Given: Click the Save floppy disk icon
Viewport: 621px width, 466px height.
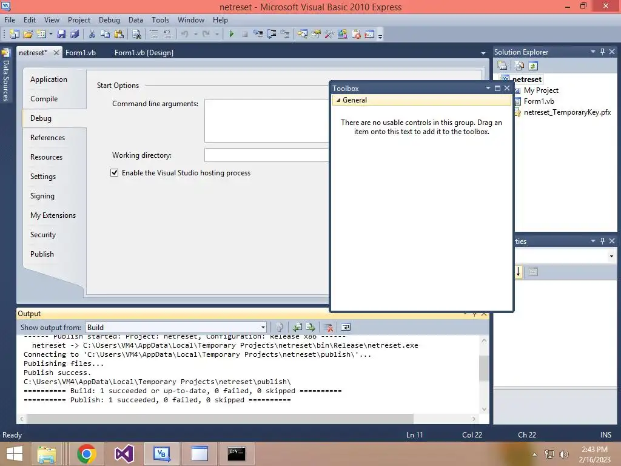Looking at the screenshot, I should [61, 34].
